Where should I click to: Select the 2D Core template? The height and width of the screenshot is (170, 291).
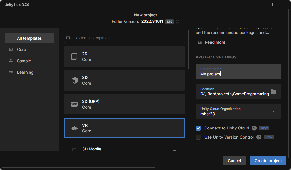tap(124, 57)
